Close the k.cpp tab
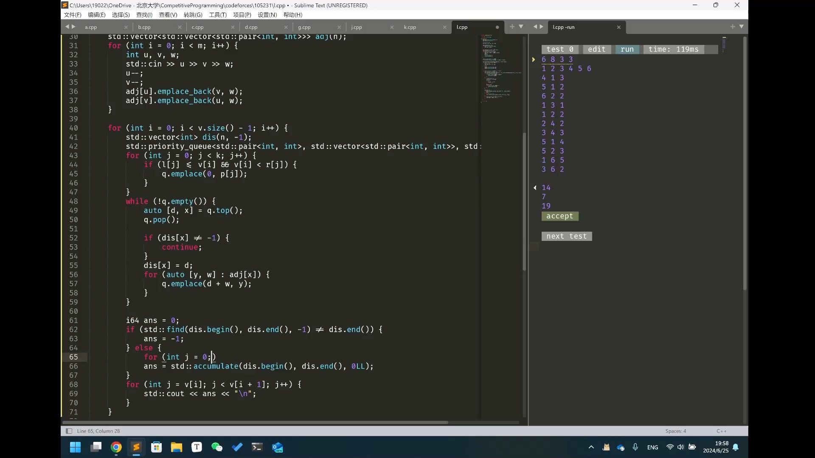Viewport: 815px width, 458px height. pos(444,27)
